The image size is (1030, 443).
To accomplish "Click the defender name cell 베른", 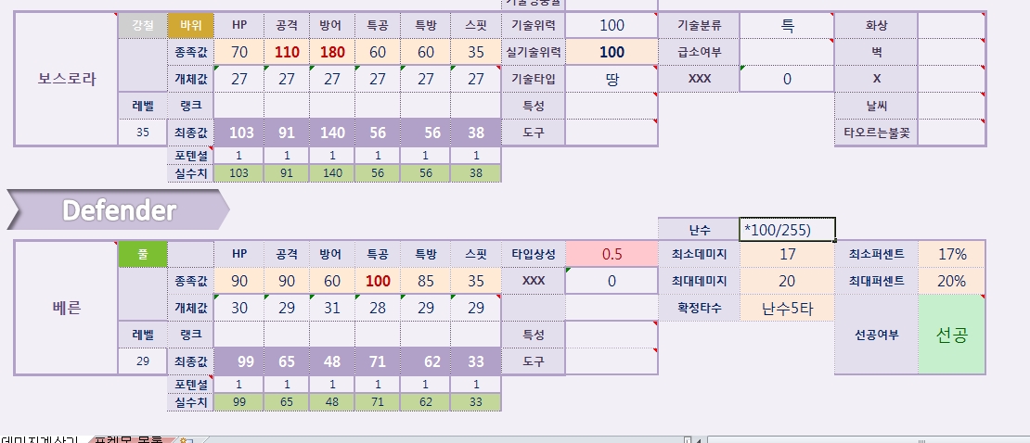I will [67, 308].
